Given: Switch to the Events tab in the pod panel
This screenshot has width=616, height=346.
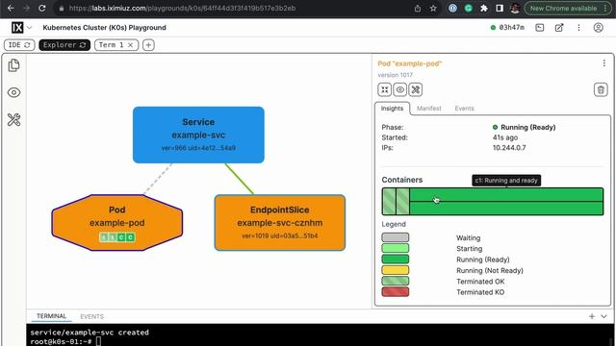Looking at the screenshot, I should coord(464,109).
